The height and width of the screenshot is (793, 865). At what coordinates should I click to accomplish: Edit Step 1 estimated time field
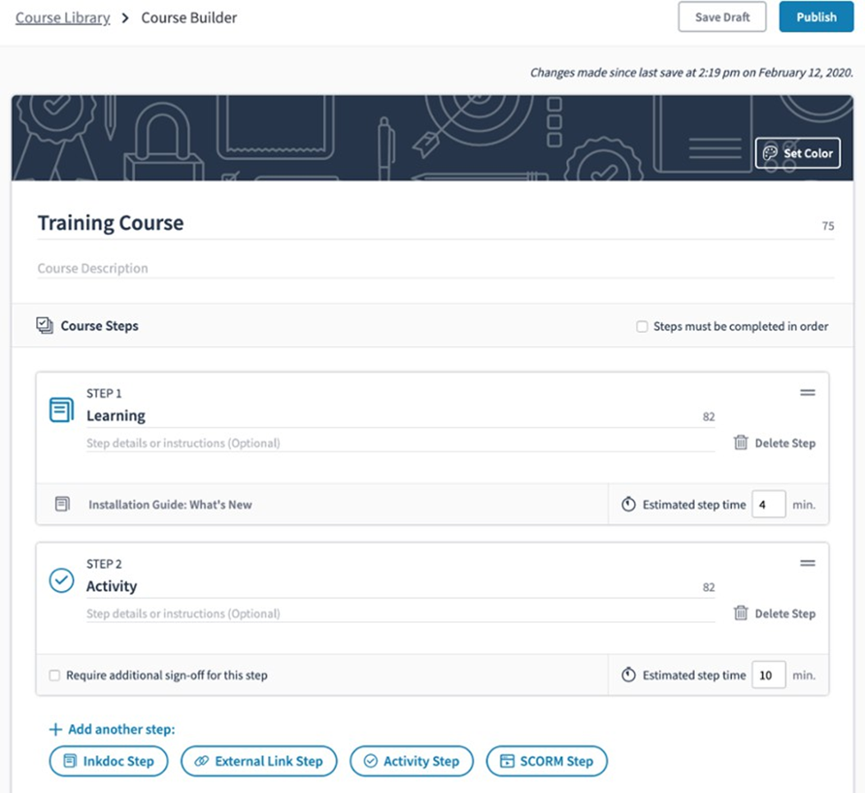[x=768, y=505]
